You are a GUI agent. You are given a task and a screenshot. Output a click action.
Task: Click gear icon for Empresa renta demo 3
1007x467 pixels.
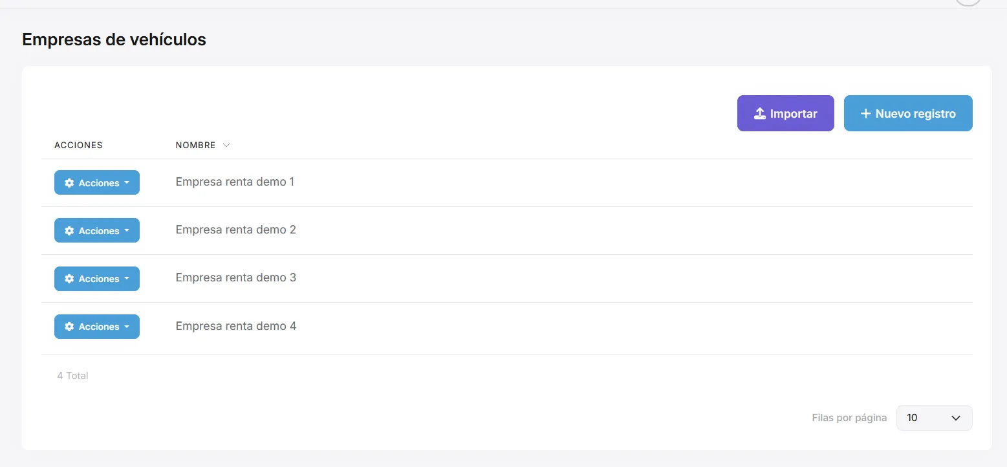point(69,279)
